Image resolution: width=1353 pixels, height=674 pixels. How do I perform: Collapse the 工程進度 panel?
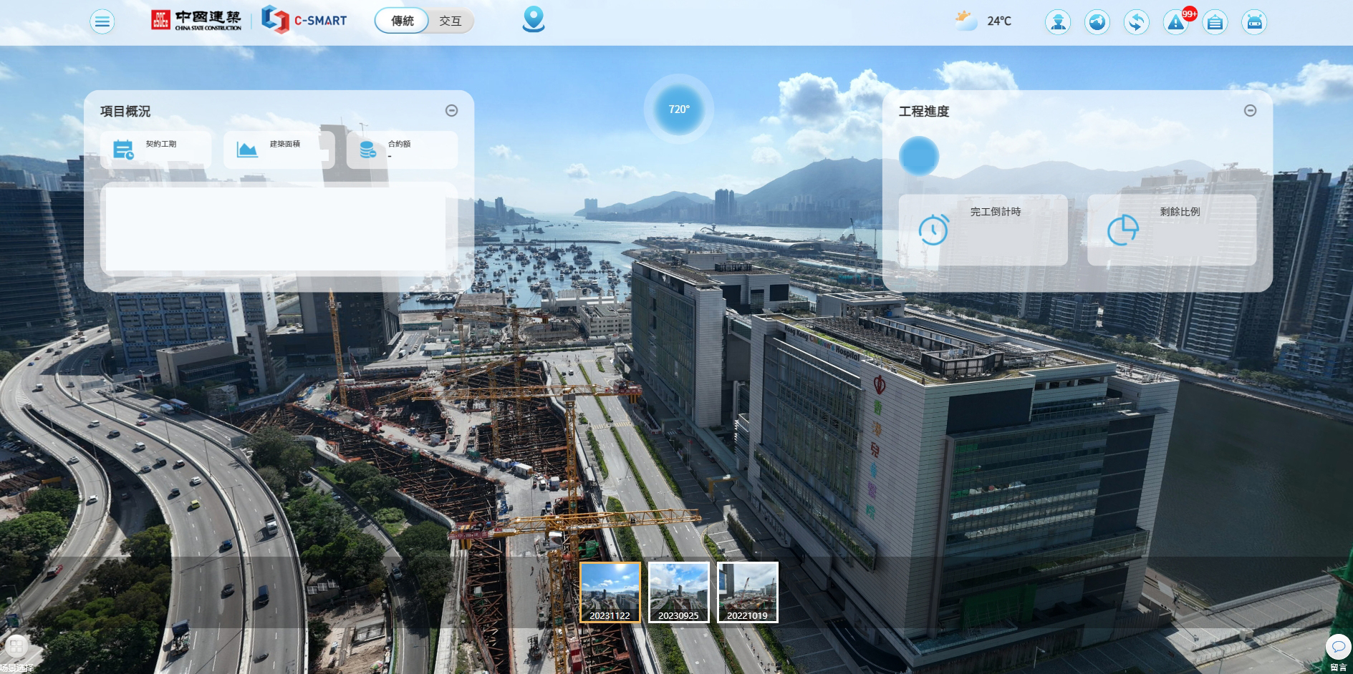[x=1250, y=110]
